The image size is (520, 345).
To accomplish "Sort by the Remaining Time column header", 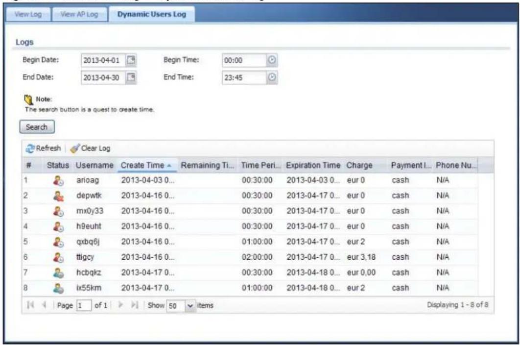I will (207, 165).
